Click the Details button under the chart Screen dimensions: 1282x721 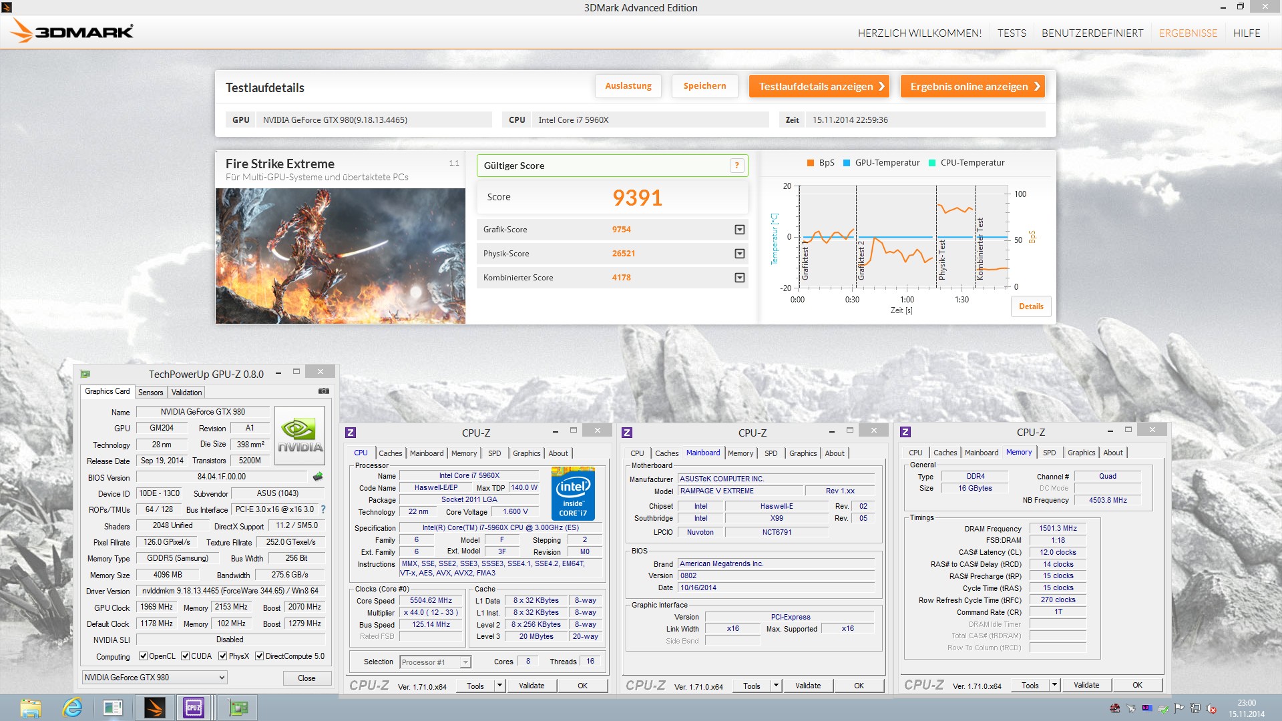point(1031,306)
